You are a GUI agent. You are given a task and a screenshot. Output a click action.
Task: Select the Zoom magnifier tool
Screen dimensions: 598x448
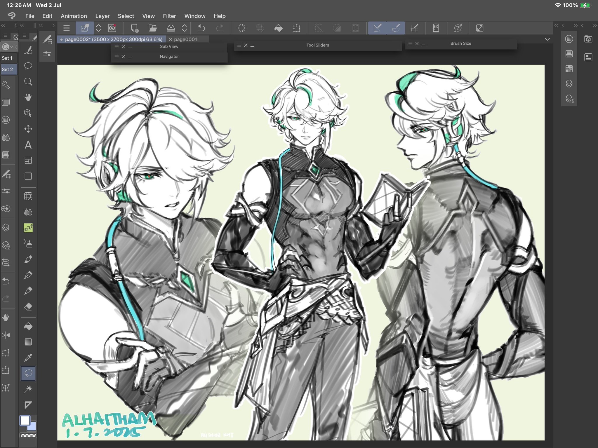click(x=28, y=82)
